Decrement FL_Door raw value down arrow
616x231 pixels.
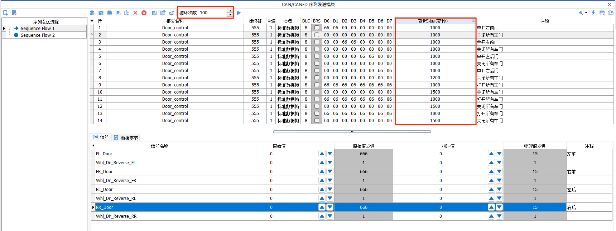330,154
